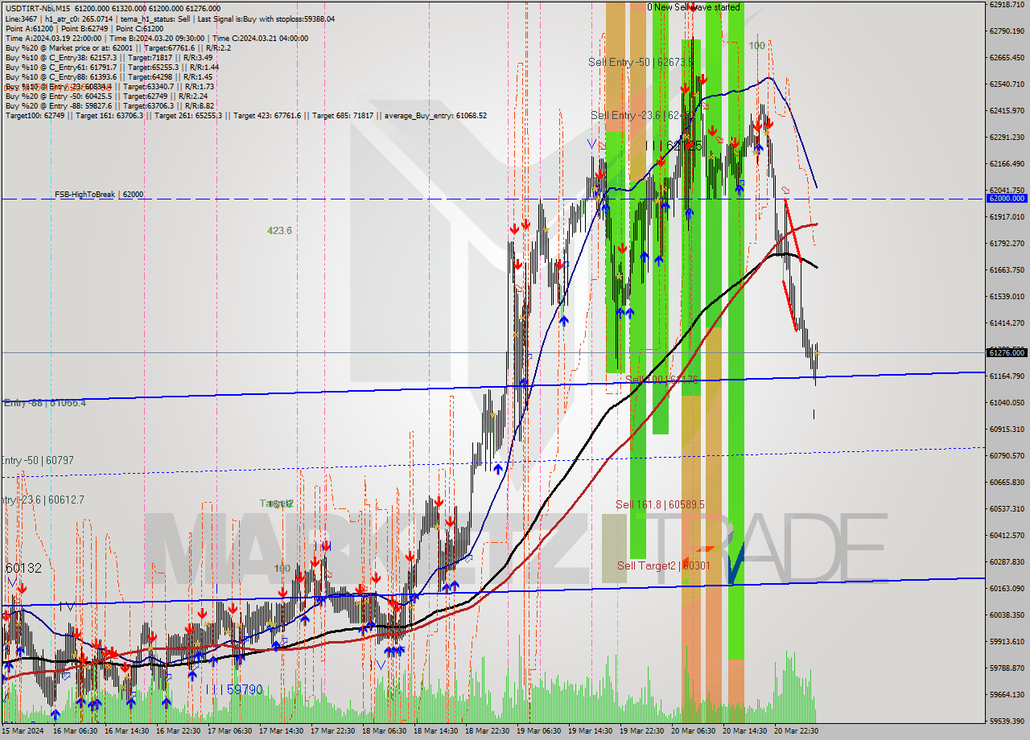Click the 'Buy %10 @ C_Entry61: 61791.7' line
This screenshot has width=1030, height=740.
point(112,67)
